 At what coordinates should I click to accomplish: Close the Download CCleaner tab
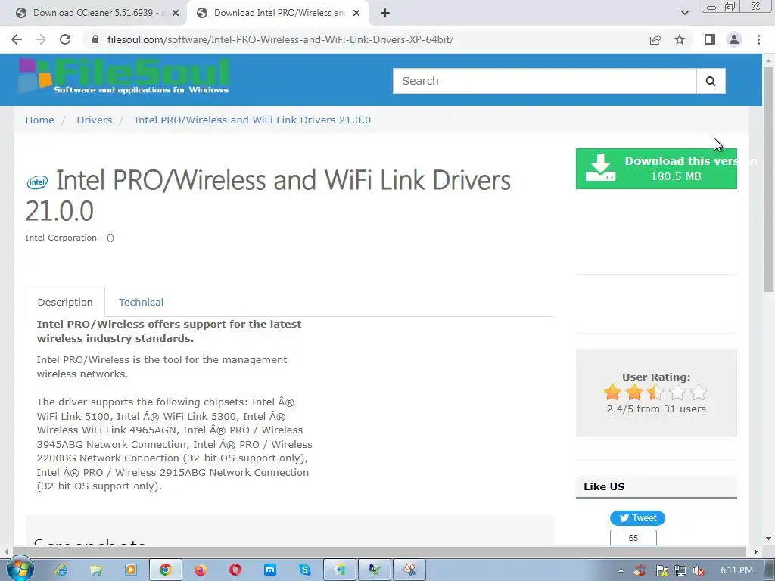pyautogui.click(x=176, y=13)
